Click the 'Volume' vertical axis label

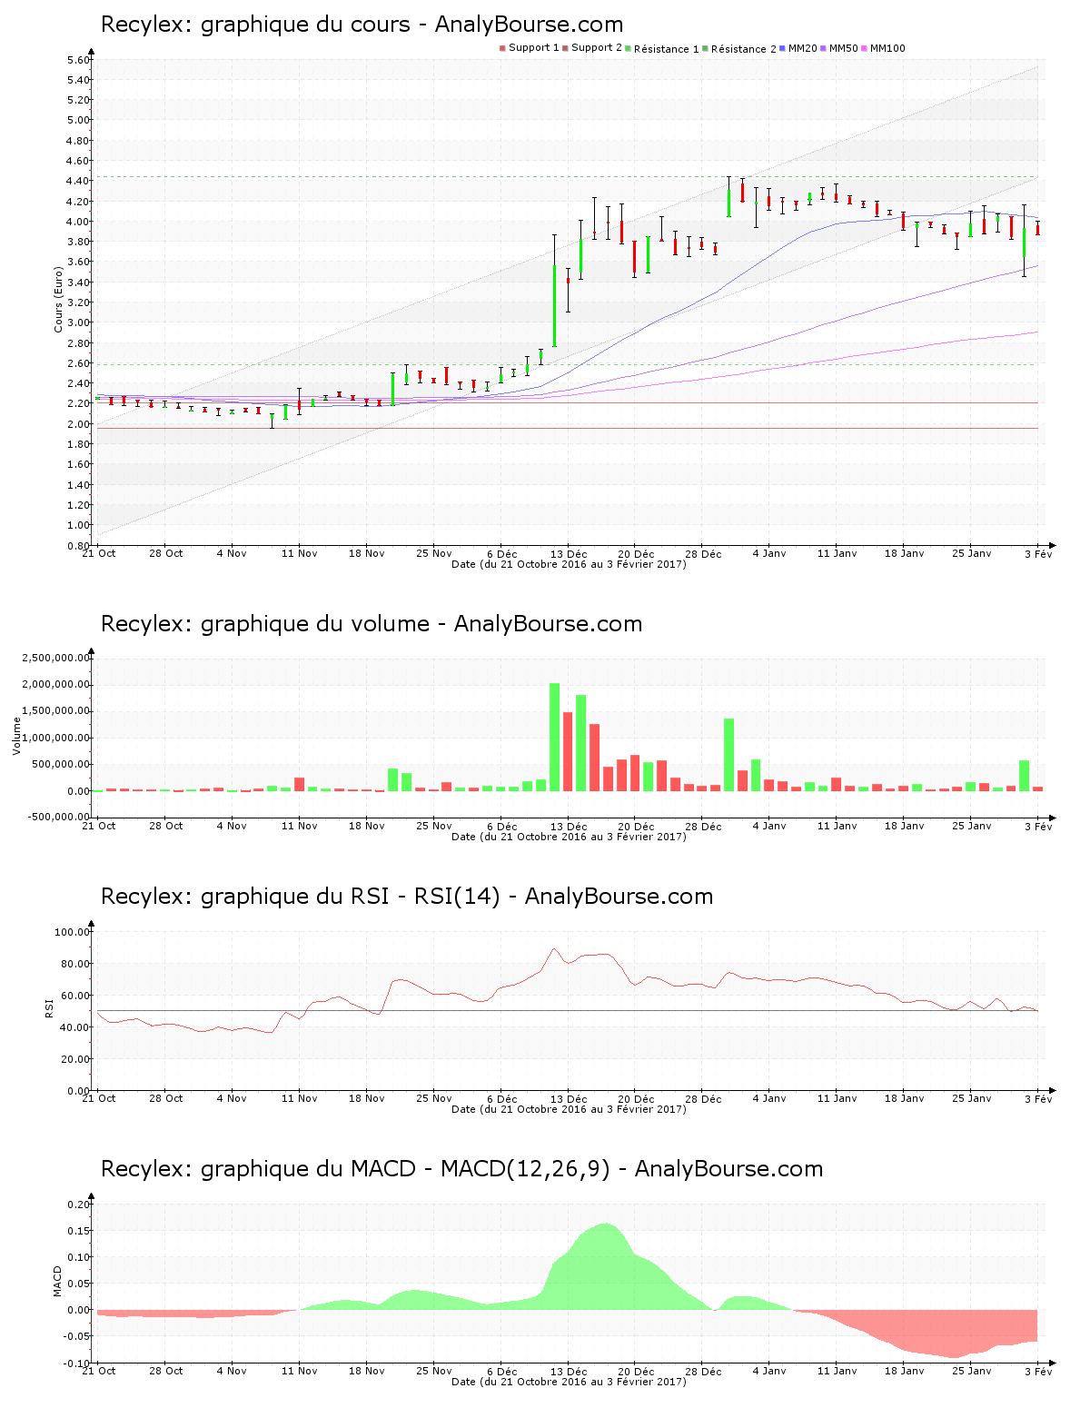tap(16, 736)
